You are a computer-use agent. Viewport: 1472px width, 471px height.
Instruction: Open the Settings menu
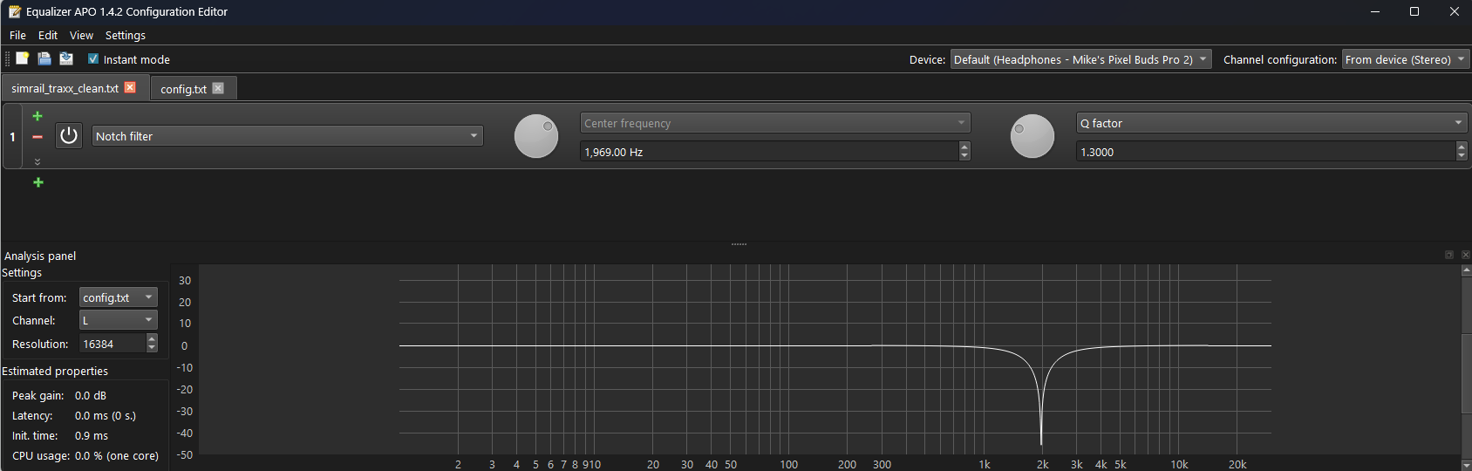[125, 35]
